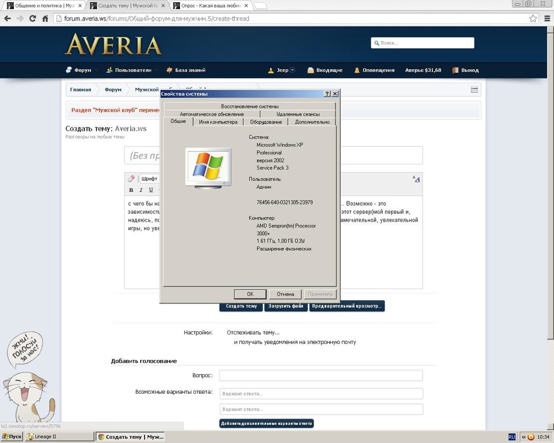Toggle bold formatting in the editor toolbar
This screenshot has height=443, width=554.
coord(131,190)
